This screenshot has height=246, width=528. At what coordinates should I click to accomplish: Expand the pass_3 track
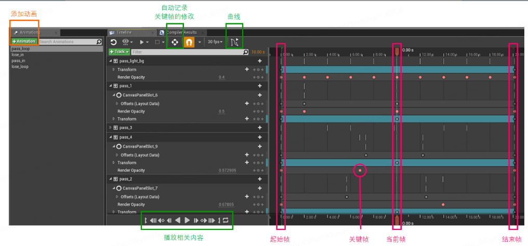(111, 128)
